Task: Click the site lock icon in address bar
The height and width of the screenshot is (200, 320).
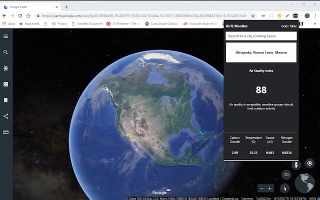Action: click(38, 15)
